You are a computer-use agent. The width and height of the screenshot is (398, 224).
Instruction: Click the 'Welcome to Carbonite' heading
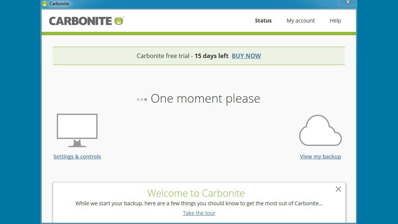point(196,193)
